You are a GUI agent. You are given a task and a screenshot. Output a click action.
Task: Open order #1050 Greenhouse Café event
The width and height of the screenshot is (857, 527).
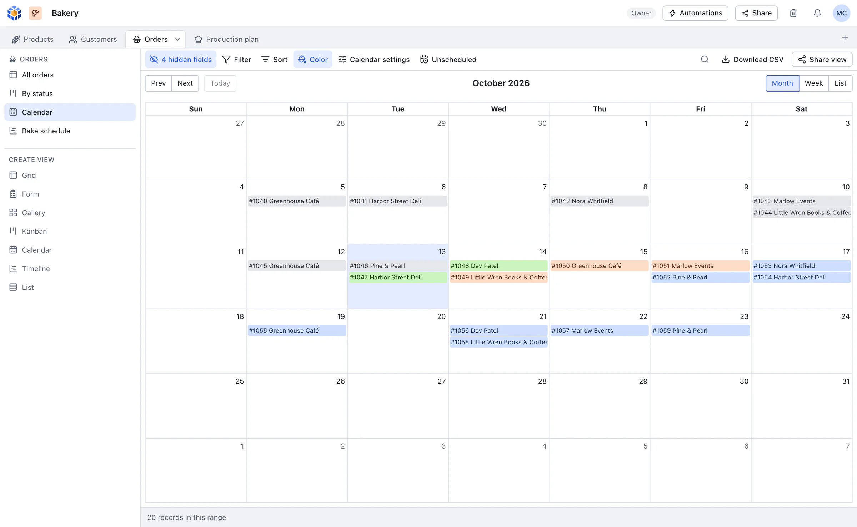pos(600,266)
